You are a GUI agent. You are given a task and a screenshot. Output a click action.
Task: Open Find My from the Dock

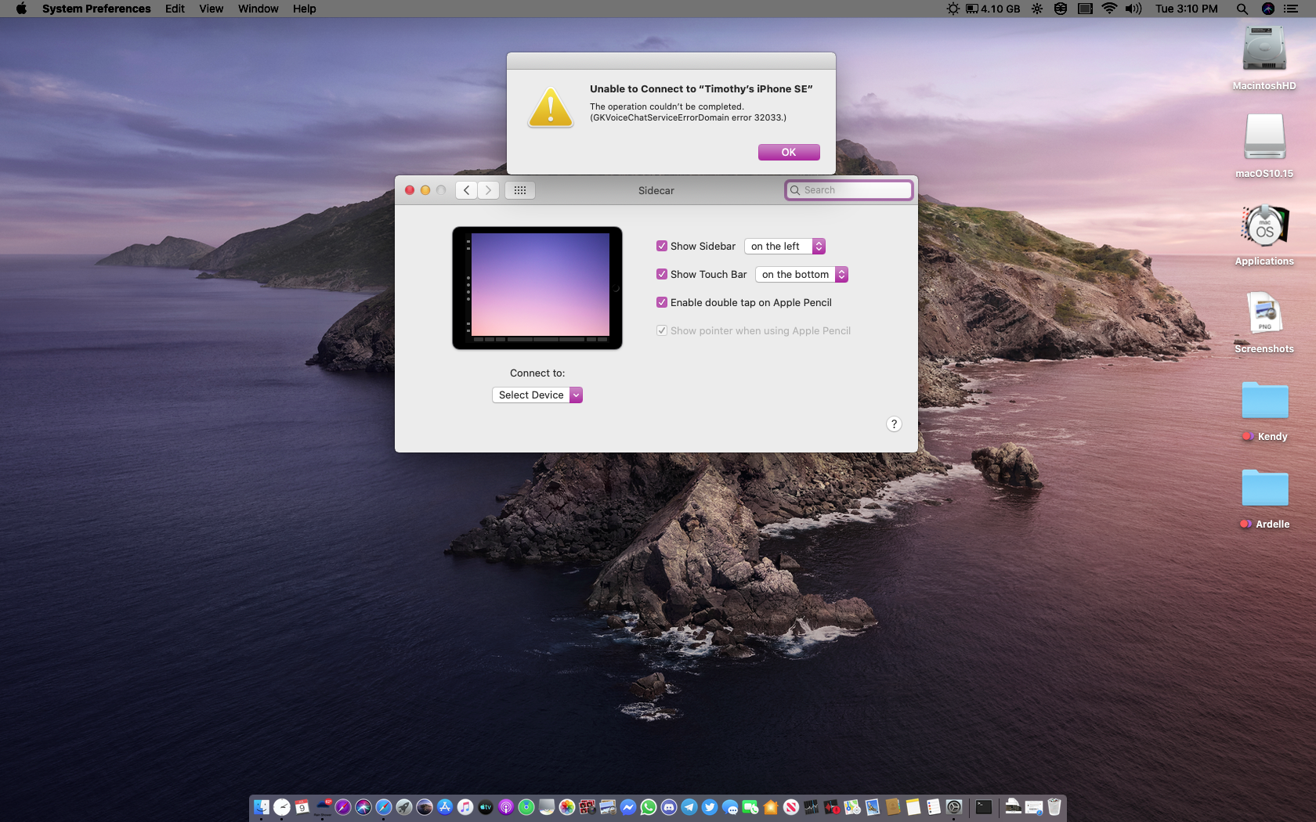point(526,807)
